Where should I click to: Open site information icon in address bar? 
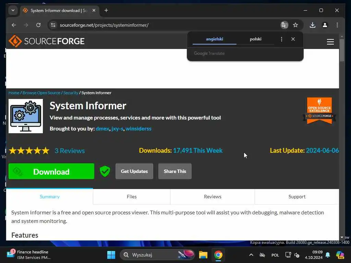tap(53, 25)
